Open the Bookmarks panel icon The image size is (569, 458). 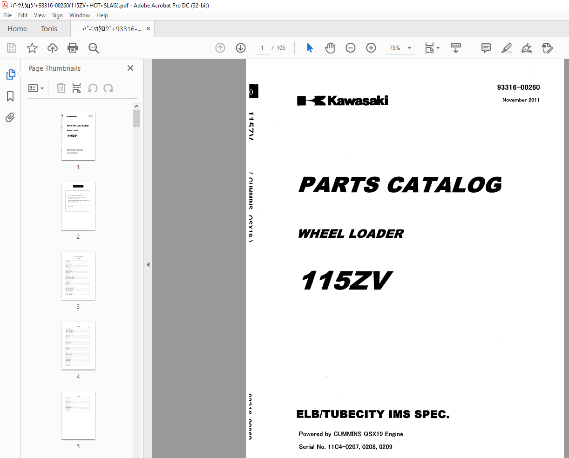10,96
